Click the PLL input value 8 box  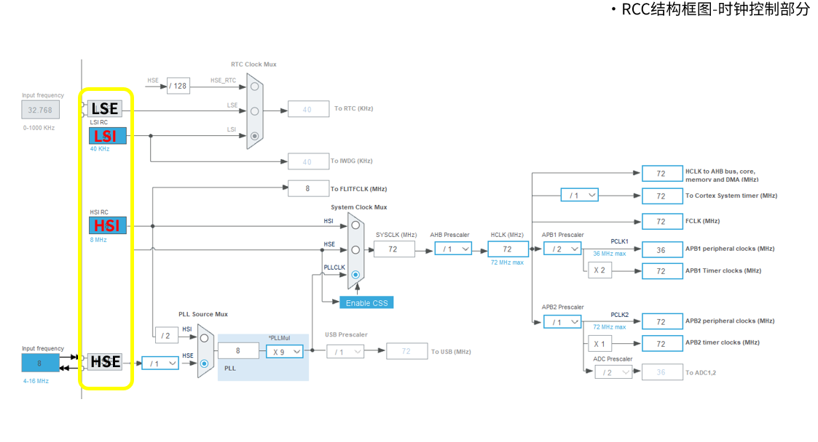click(238, 351)
